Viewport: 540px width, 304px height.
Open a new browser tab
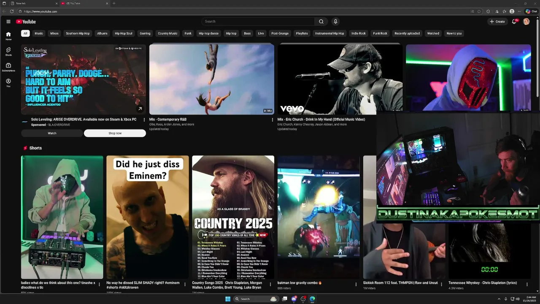coord(114,3)
